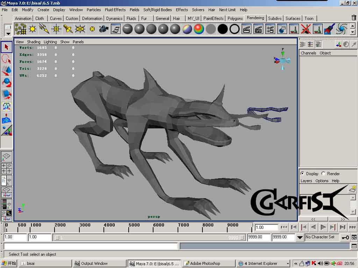Open the viewport Panels menu

tap(78, 42)
